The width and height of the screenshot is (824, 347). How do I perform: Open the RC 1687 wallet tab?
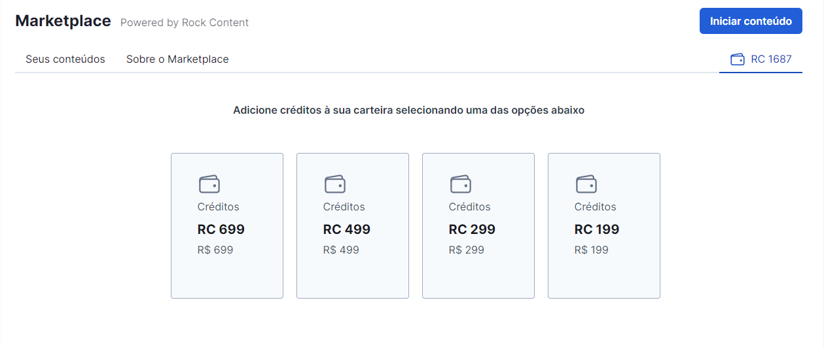click(x=761, y=59)
